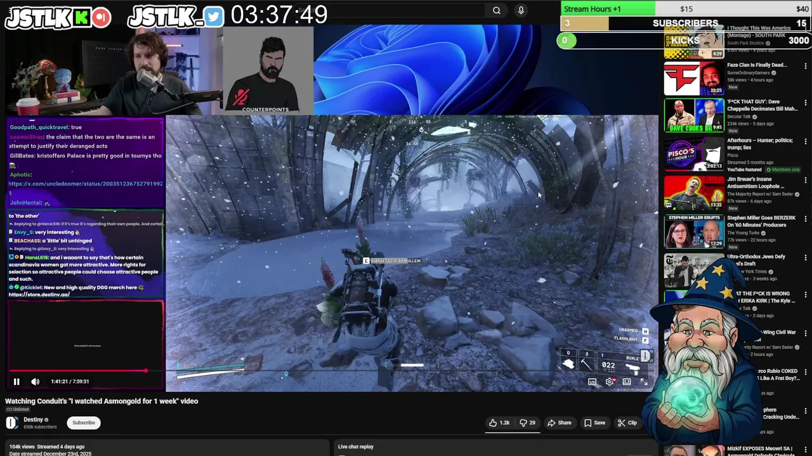Open the Dave Chappelle Decimates Bill Maher video
The image size is (812, 456).
pos(762,105)
